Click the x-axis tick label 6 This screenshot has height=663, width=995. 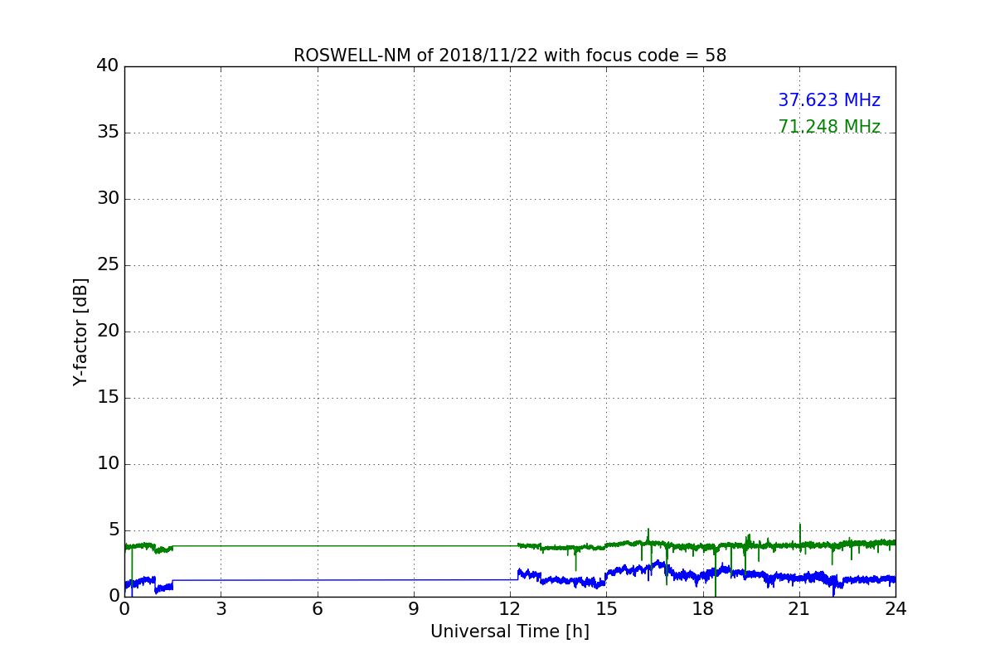(318, 609)
